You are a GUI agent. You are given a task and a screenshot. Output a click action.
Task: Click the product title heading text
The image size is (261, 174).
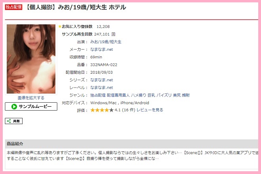pyautogui.click(x=76, y=8)
